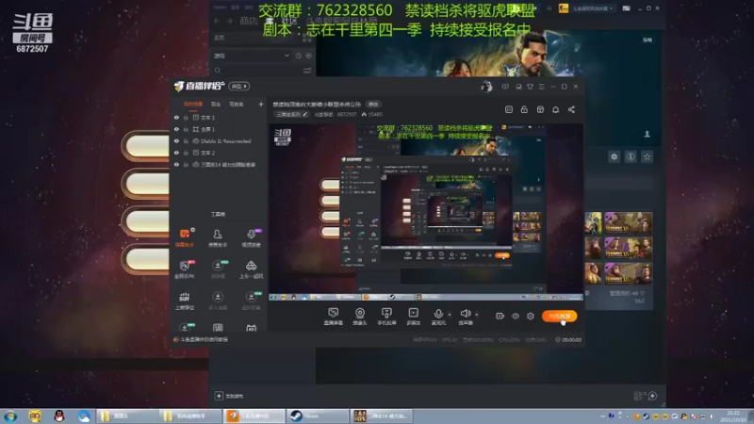Open the share icon above preview
Screen dimensions: 754x424
point(571,109)
